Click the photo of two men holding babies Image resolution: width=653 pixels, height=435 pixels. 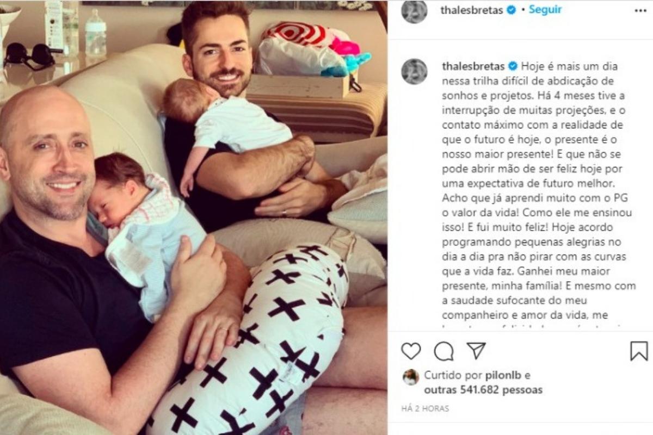194,217
